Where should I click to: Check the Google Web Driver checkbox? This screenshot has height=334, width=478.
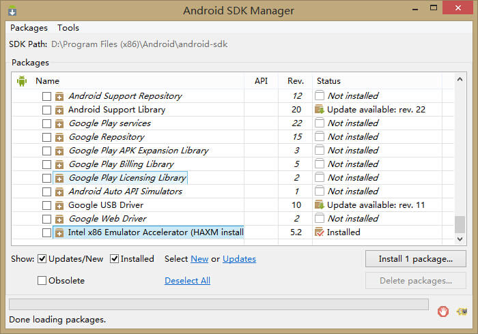(46, 219)
